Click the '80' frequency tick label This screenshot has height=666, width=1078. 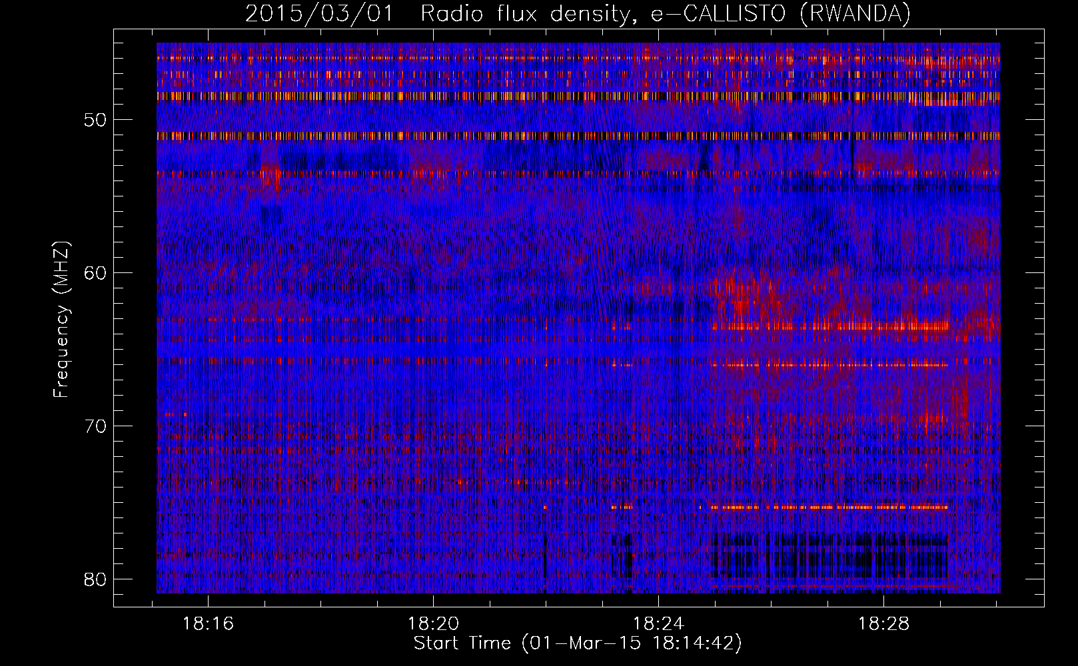pos(96,578)
